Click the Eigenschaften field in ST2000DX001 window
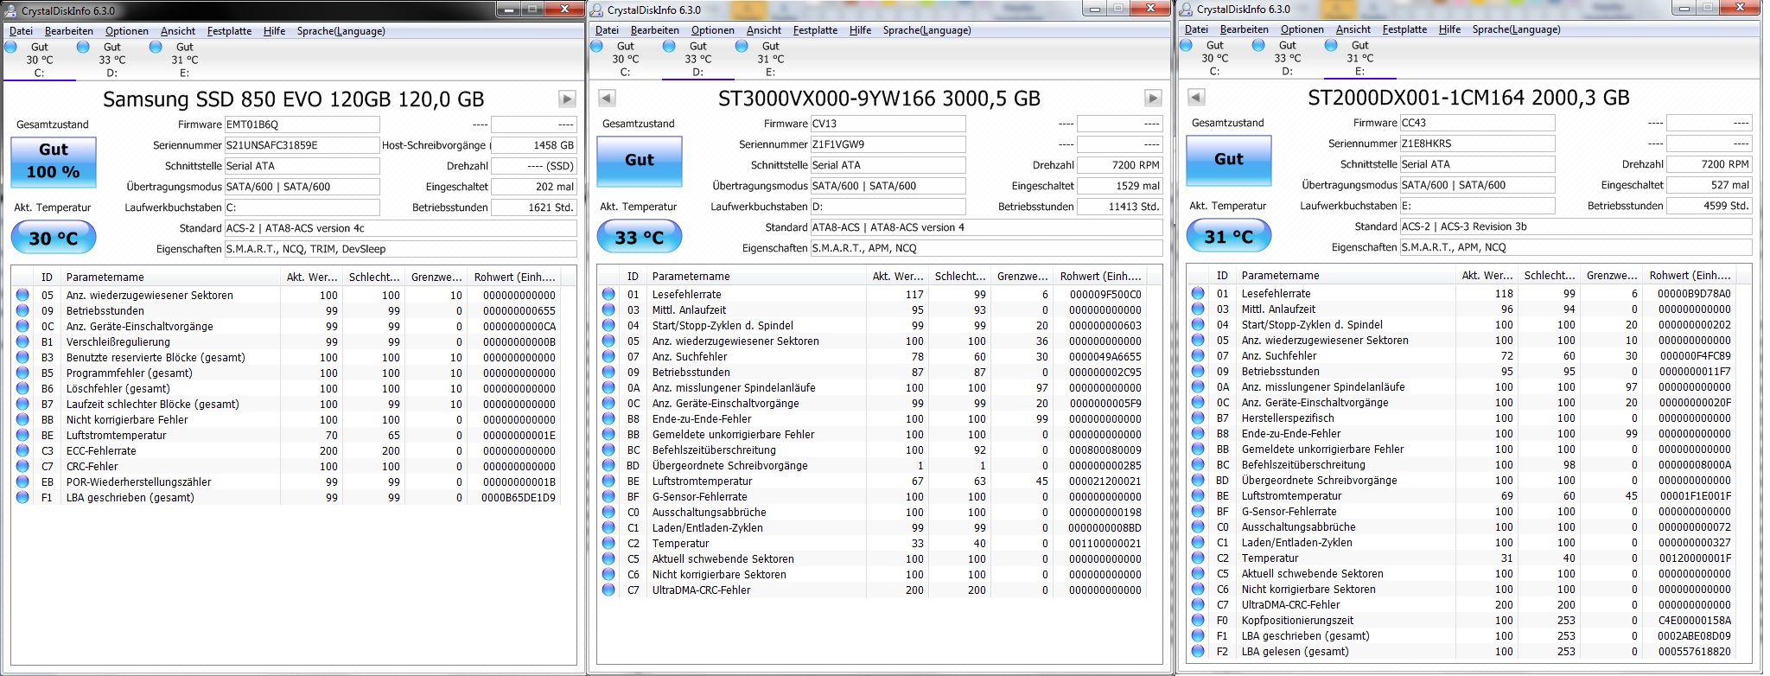 (x=1576, y=247)
